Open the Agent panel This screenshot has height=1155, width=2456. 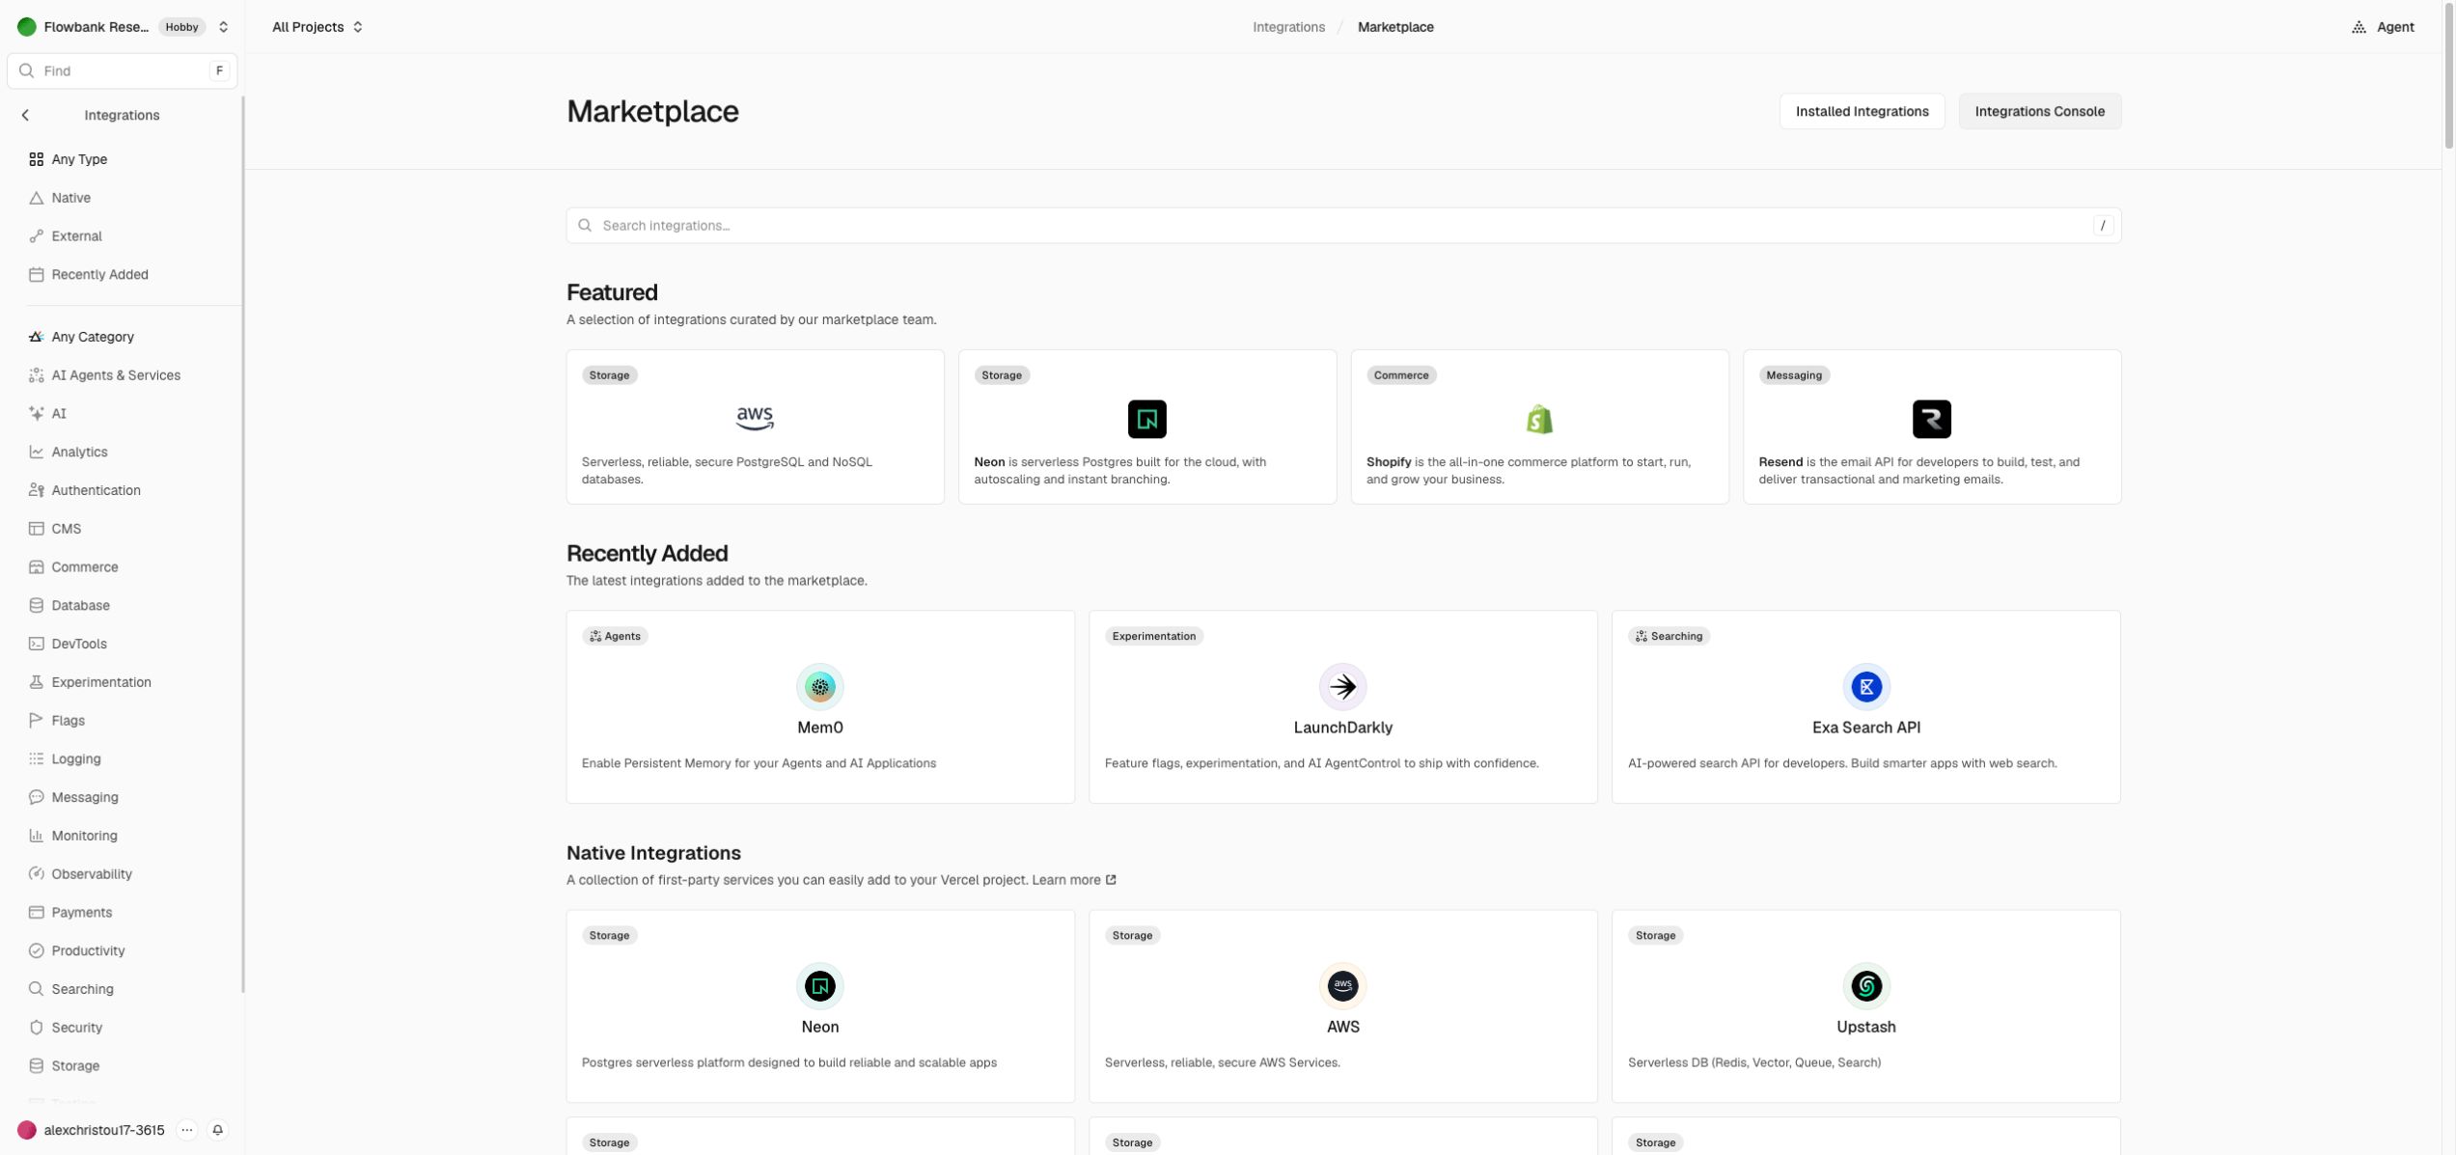2383,27
